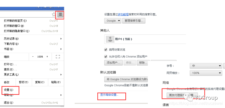Expand the 更多工具 submenu

click(x=32, y=74)
